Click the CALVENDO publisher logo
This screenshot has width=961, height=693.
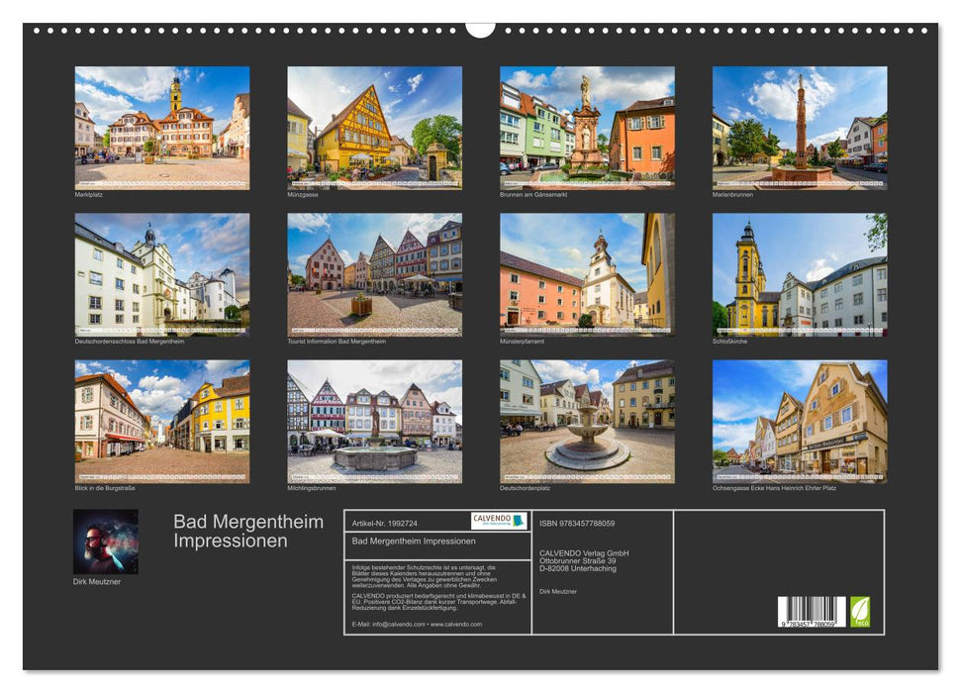pyautogui.click(x=493, y=520)
